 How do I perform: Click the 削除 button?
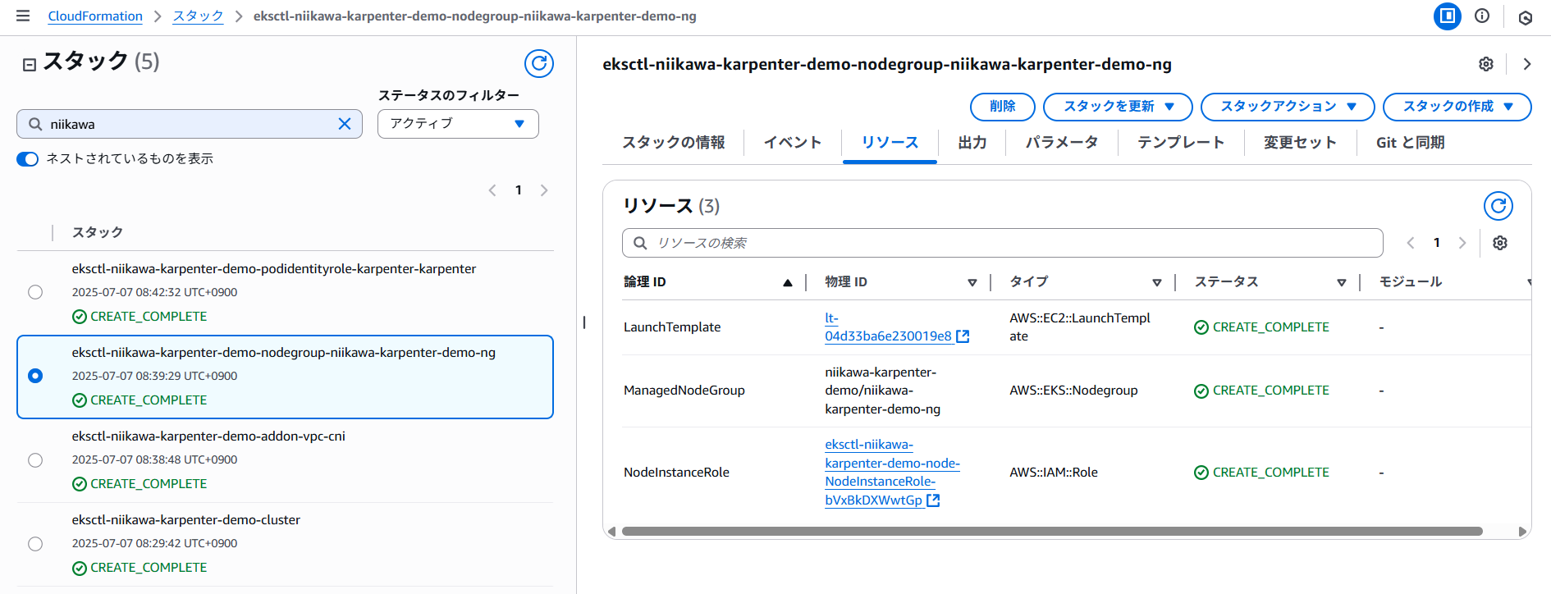(1003, 107)
